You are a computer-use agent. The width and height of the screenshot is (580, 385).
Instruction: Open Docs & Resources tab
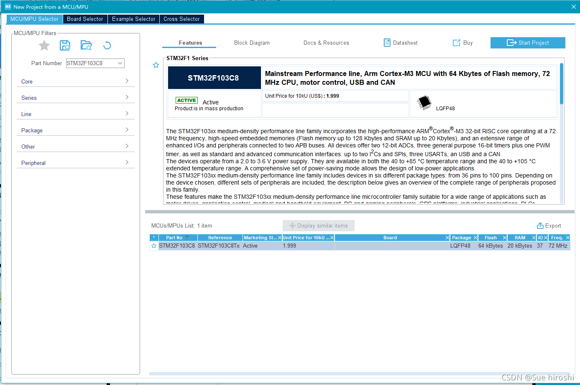tap(326, 43)
